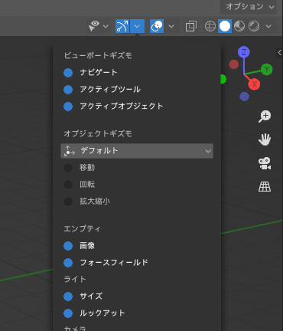
Task: Click the エンプティ section label
Action: coord(82,228)
